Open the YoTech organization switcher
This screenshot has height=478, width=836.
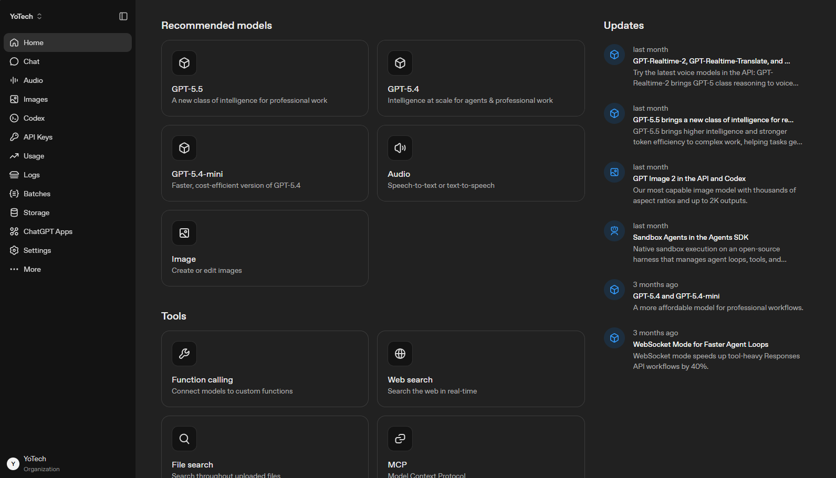[26, 16]
